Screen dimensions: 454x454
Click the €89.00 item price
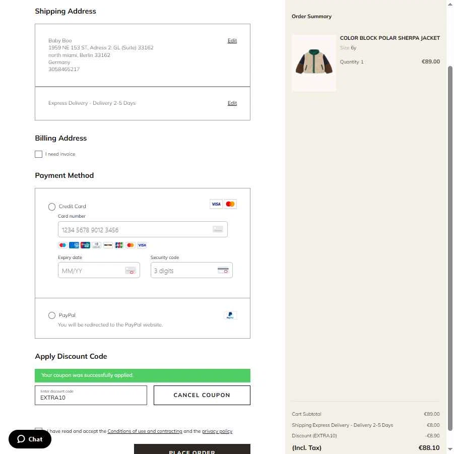click(x=430, y=61)
